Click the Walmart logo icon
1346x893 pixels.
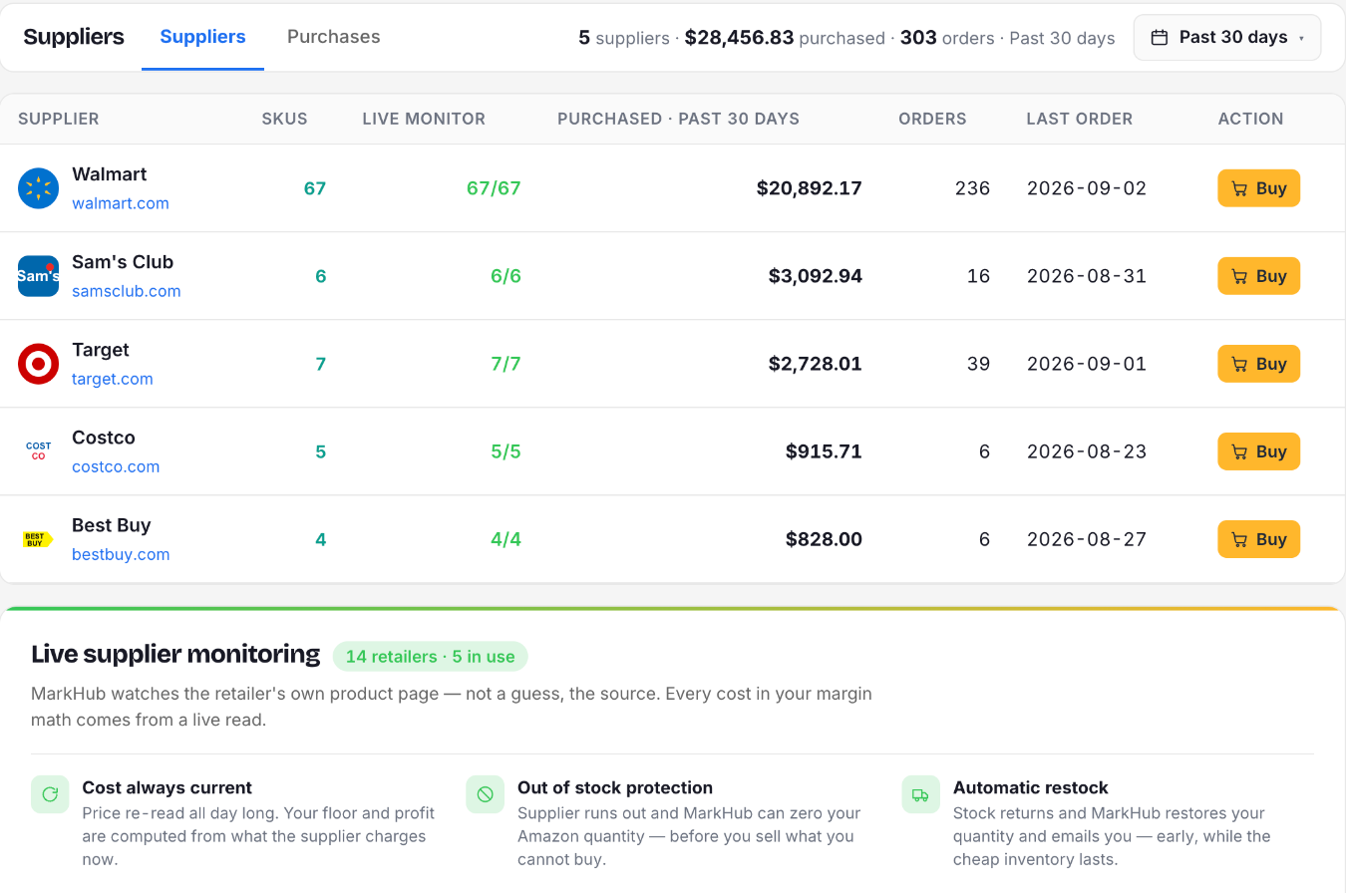[x=38, y=188]
